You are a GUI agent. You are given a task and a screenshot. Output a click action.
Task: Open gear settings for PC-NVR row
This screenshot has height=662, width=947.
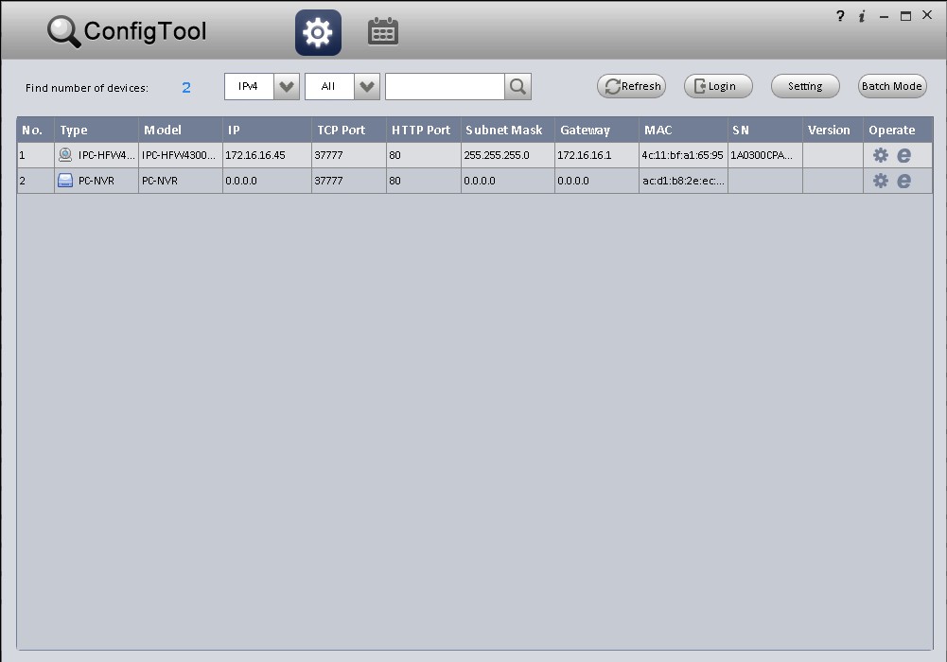[x=881, y=181]
